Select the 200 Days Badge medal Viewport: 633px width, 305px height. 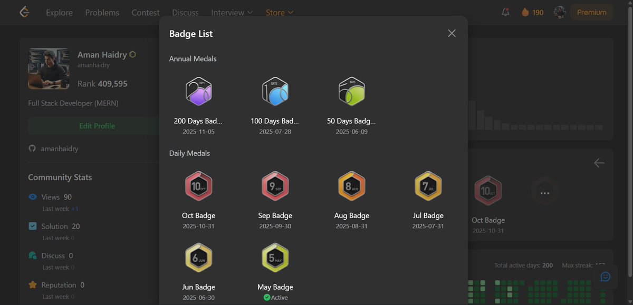(198, 91)
